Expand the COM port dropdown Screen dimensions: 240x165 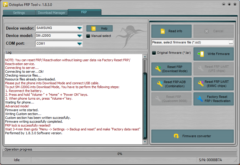pyautogui.click(x=79, y=44)
